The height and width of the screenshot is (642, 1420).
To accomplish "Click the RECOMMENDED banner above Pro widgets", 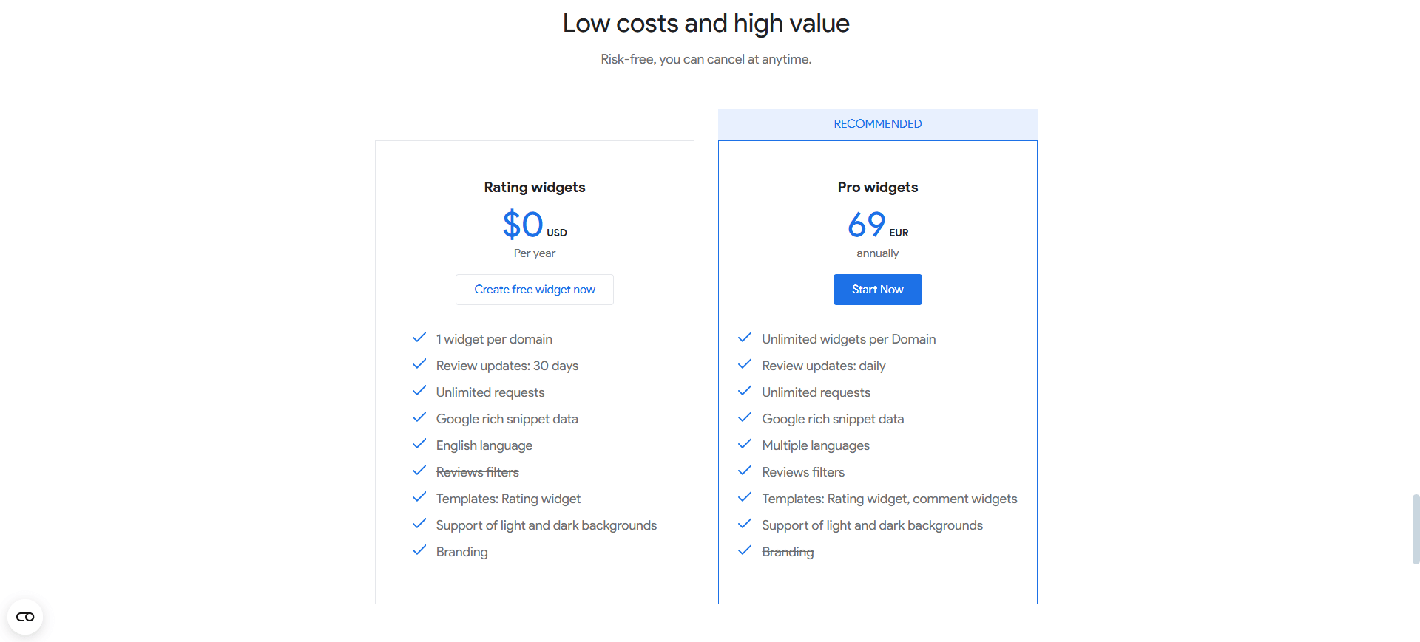I will coord(877,123).
